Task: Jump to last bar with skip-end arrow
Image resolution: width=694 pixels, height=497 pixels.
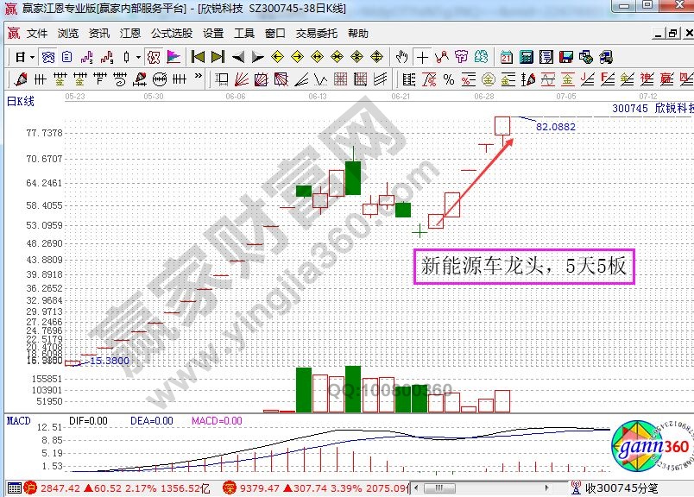Action: 218,57
